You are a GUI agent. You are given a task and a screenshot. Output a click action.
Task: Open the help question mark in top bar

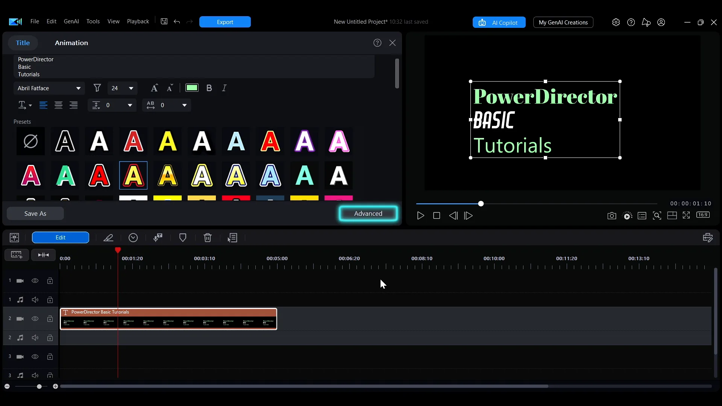pyautogui.click(x=631, y=23)
